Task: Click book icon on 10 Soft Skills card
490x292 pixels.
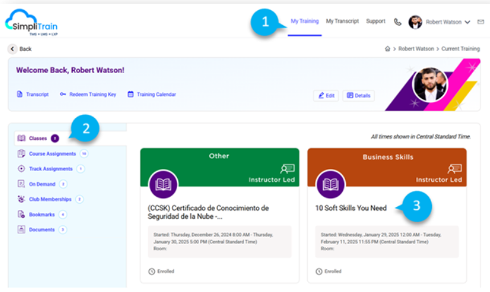Action: point(330,184)
